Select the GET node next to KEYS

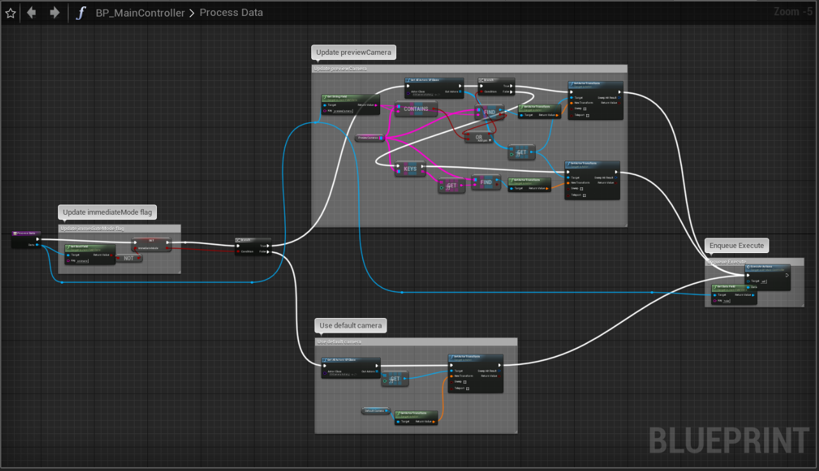point(451,186)
